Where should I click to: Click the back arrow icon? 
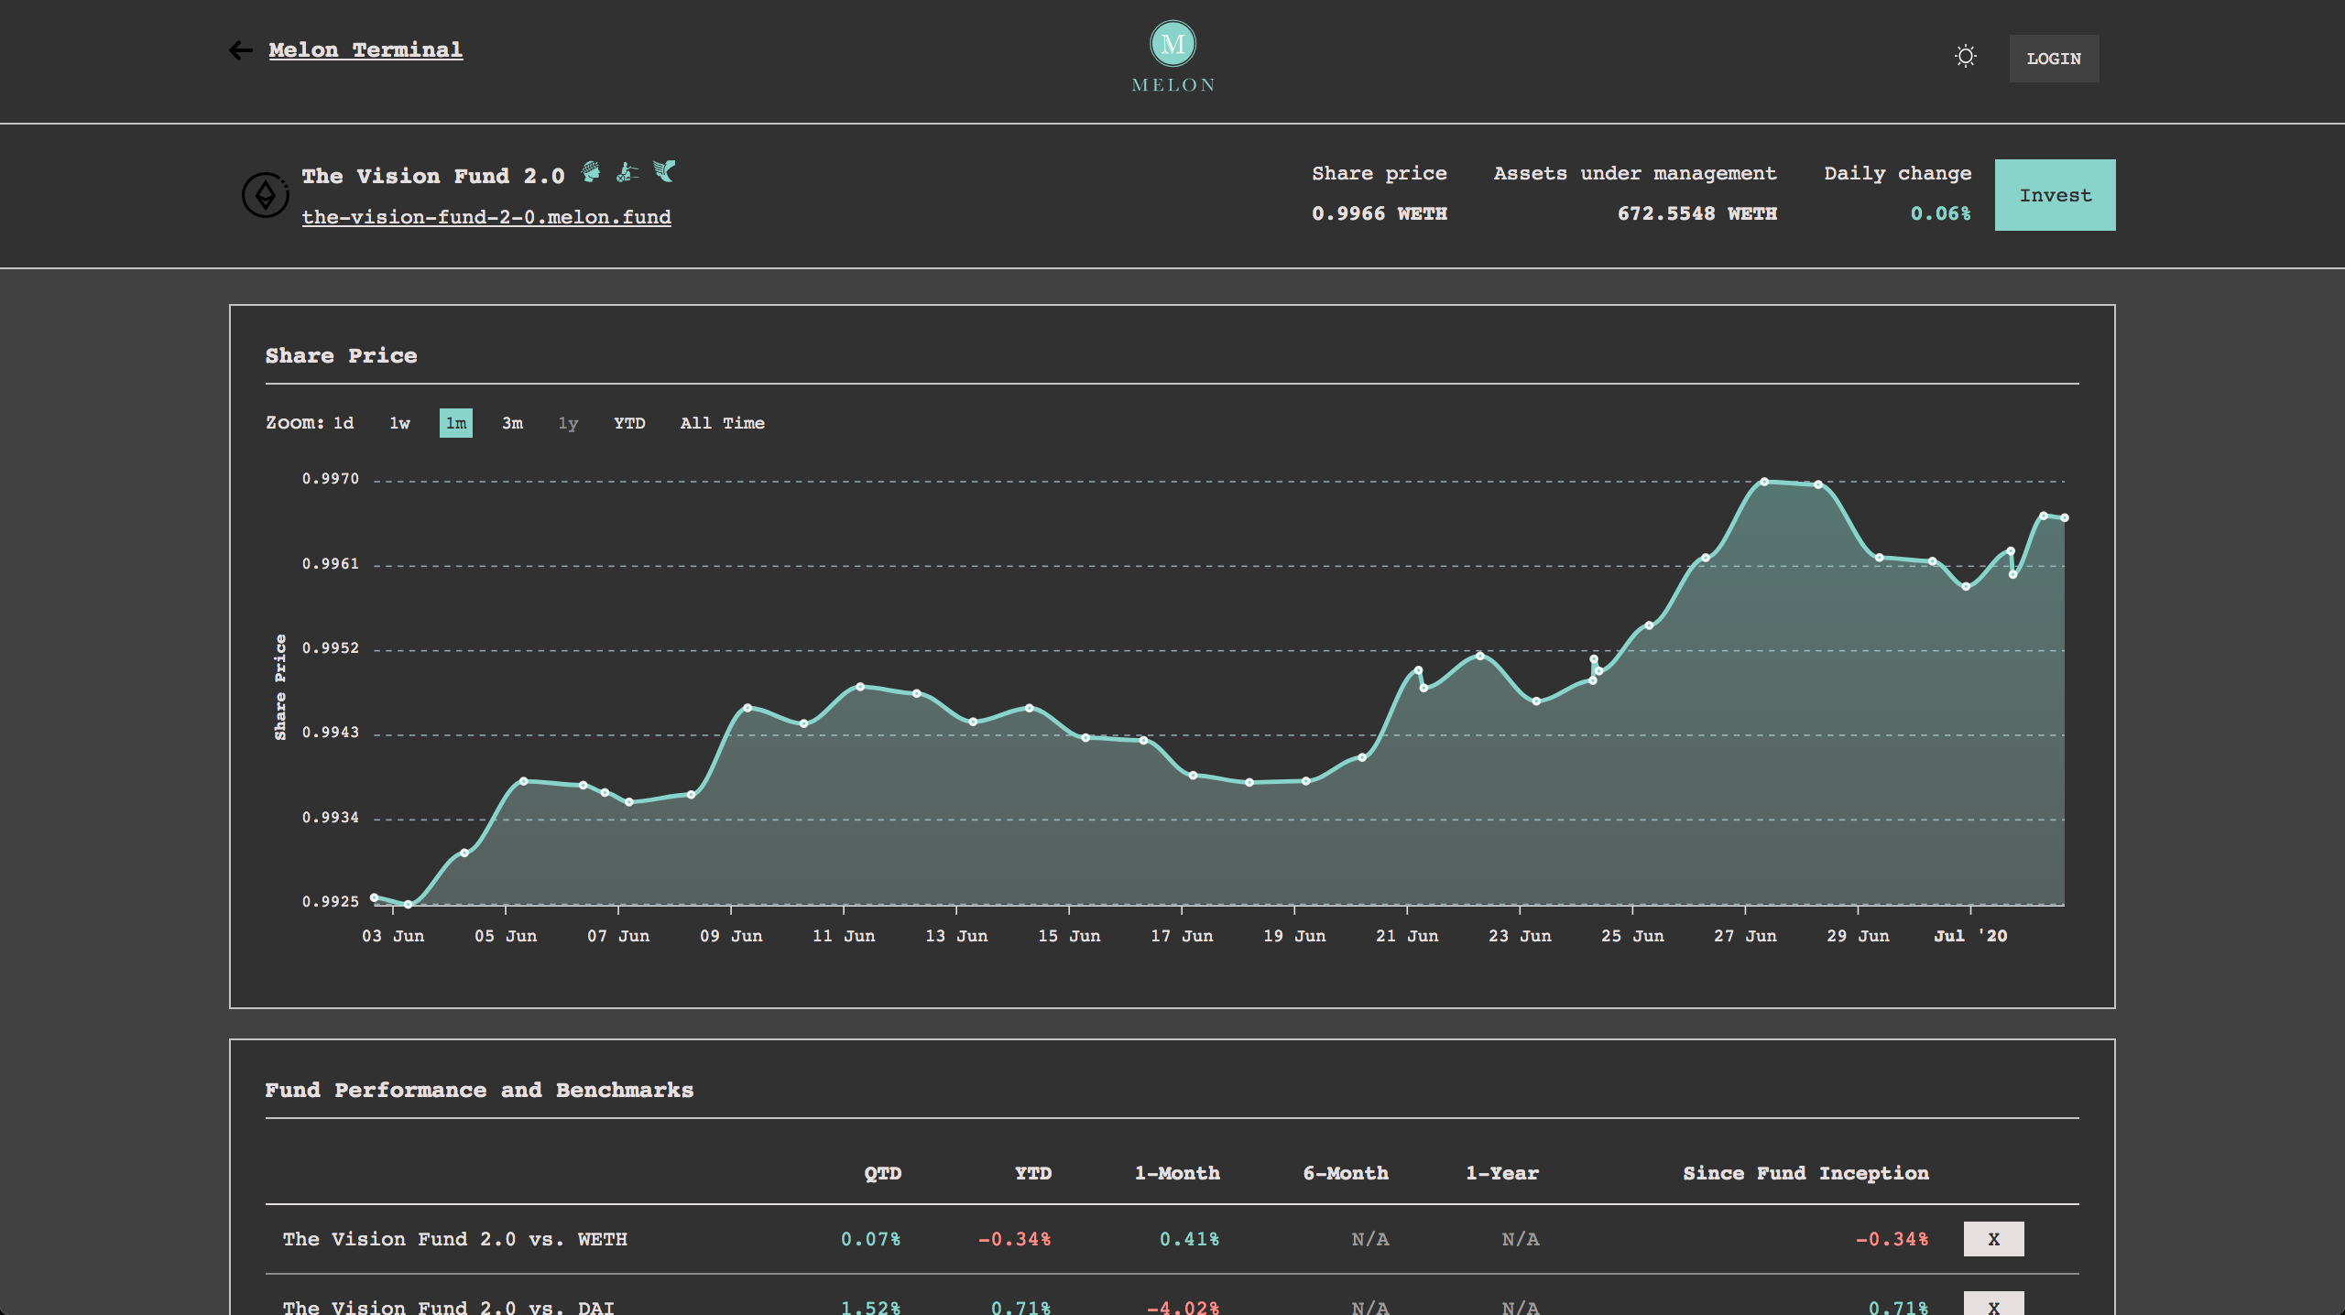[240, 50]
